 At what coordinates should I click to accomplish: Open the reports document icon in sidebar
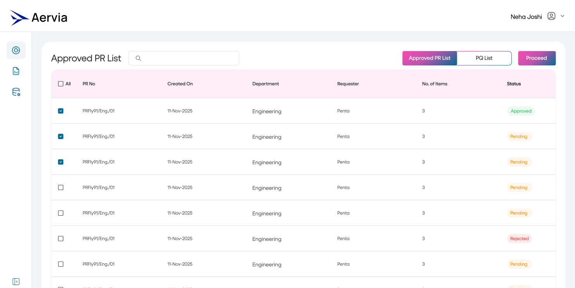coord(15,71)
